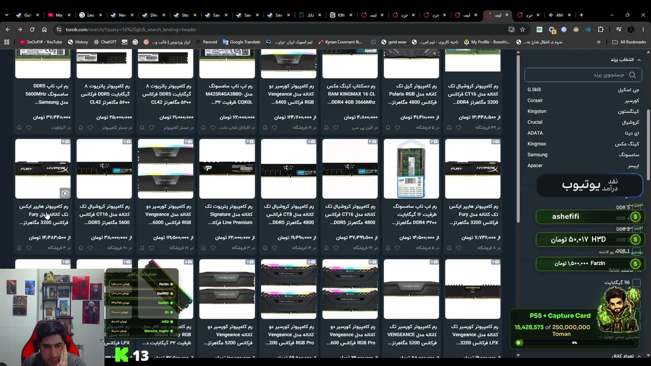
Task: Go back to the previous page
Action: point(8,29)
